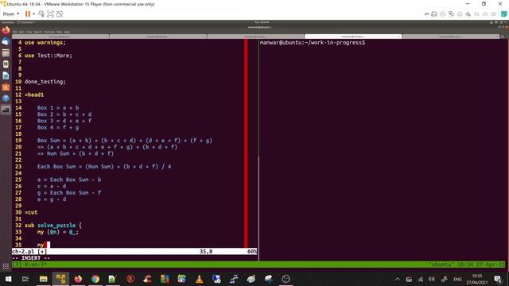Image resolution: width=509 pixels, height=286 pixels.
Task: Open ENG language selector in Windows tray
Action: (x=457, y=279)
